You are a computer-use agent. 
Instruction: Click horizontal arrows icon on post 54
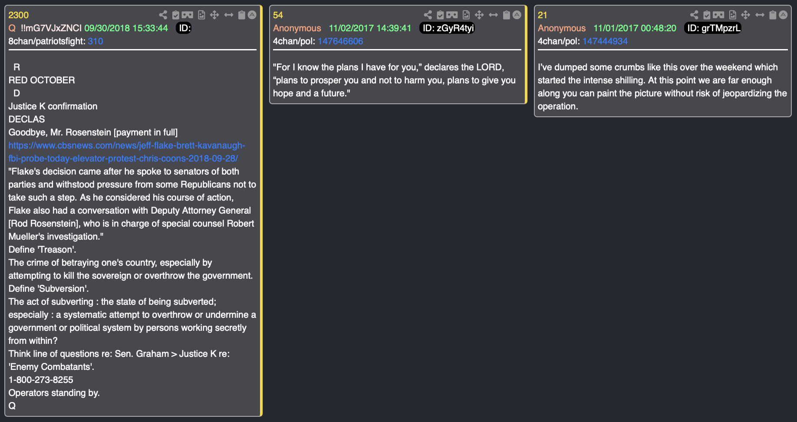click(494, 15)
